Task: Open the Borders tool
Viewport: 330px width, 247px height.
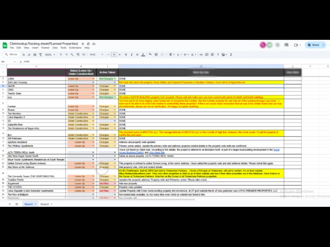Action: click(156, 55)
